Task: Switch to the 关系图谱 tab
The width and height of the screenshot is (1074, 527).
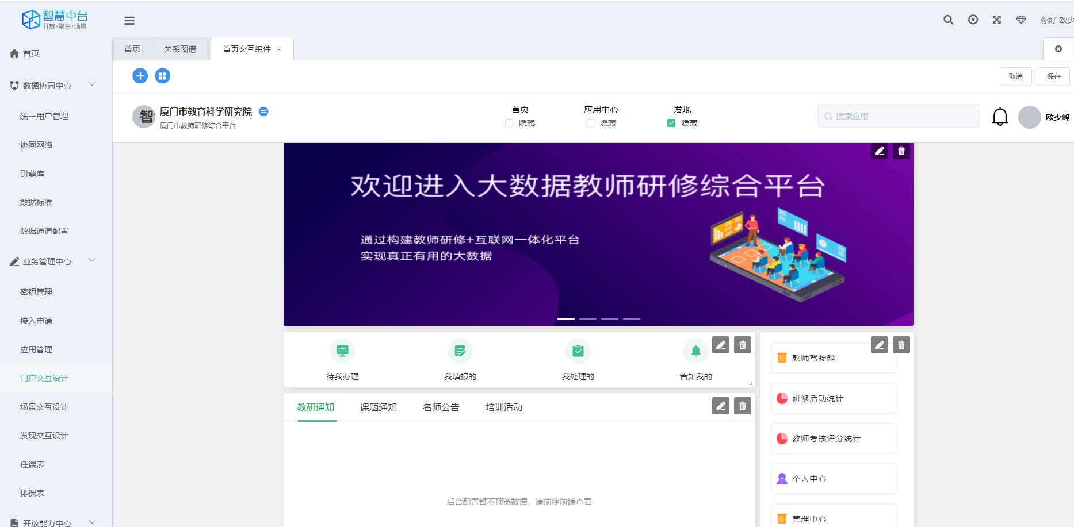Action: click(x=180, y=48)
